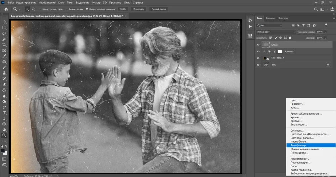The height and width of the screenshot is (177, 336).
Task: Uncheck Масшт. перетаскиванием checkbox
Action: [x=87, y=9]
